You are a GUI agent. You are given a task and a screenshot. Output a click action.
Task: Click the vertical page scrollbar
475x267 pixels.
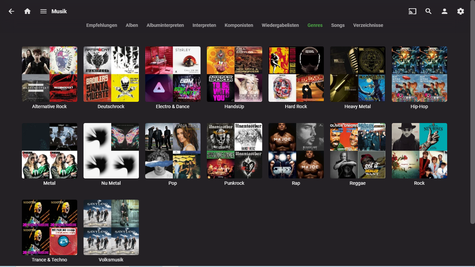click(473, 112)
